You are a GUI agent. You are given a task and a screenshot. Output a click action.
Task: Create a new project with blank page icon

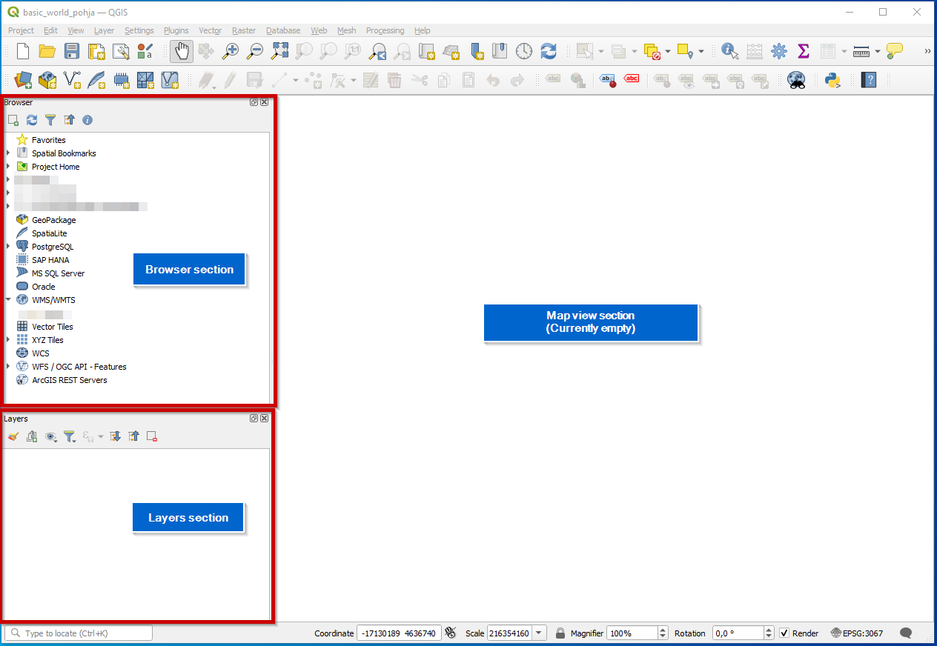click(23, 51)
